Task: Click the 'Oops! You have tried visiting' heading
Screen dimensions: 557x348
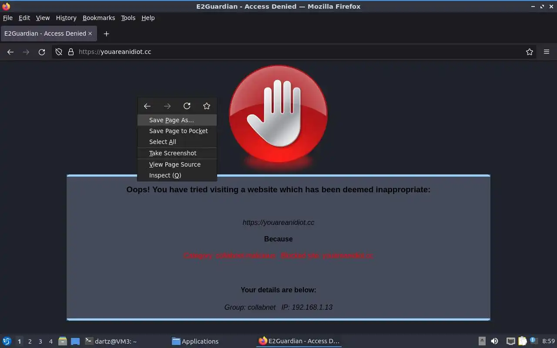Action: [278, 190]
